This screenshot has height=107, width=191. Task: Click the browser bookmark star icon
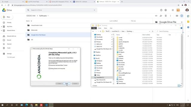click(178, 5)
